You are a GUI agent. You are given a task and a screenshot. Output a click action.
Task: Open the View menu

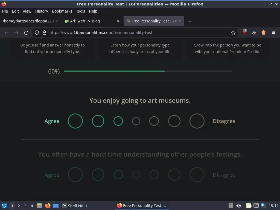tap(27, 11)
